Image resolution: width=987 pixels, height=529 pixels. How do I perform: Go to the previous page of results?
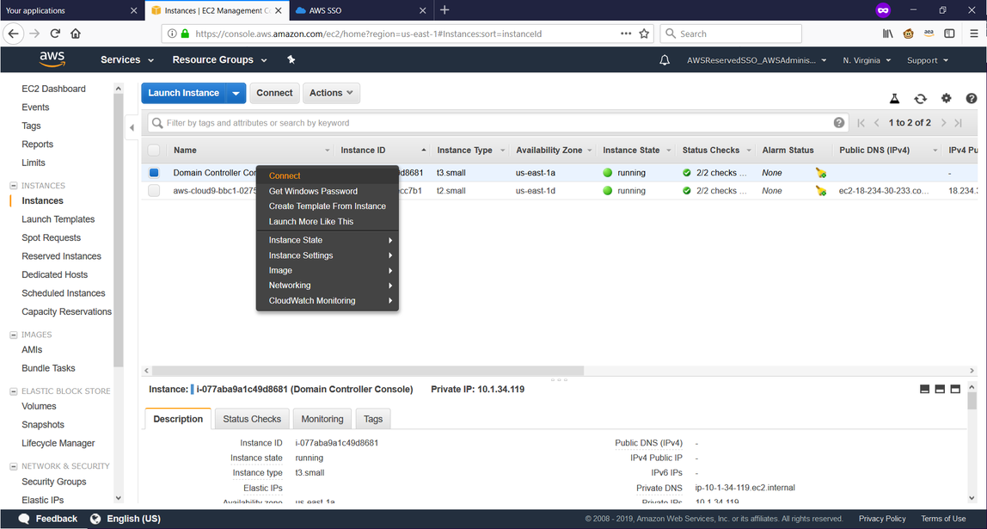click(x=876, y=123)
